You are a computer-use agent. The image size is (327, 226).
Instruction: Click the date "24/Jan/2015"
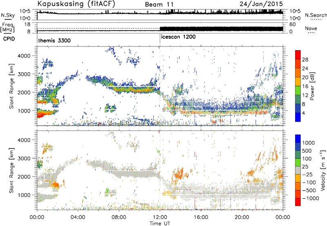261,4
